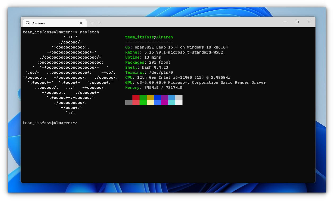Click the cyan color block, bottom row

172,102
